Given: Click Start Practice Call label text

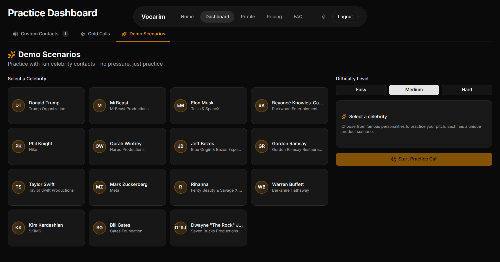Looking at the screenshot, I should [418, 159].
